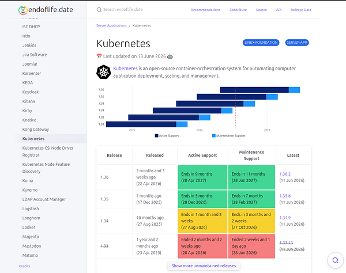Select Knative in the sidebar
346x273 pixels.
[29, 120]
